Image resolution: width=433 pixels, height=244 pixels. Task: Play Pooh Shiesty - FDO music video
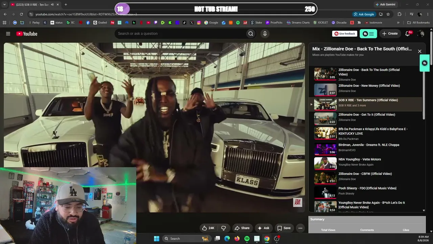[x=365, y=191]
